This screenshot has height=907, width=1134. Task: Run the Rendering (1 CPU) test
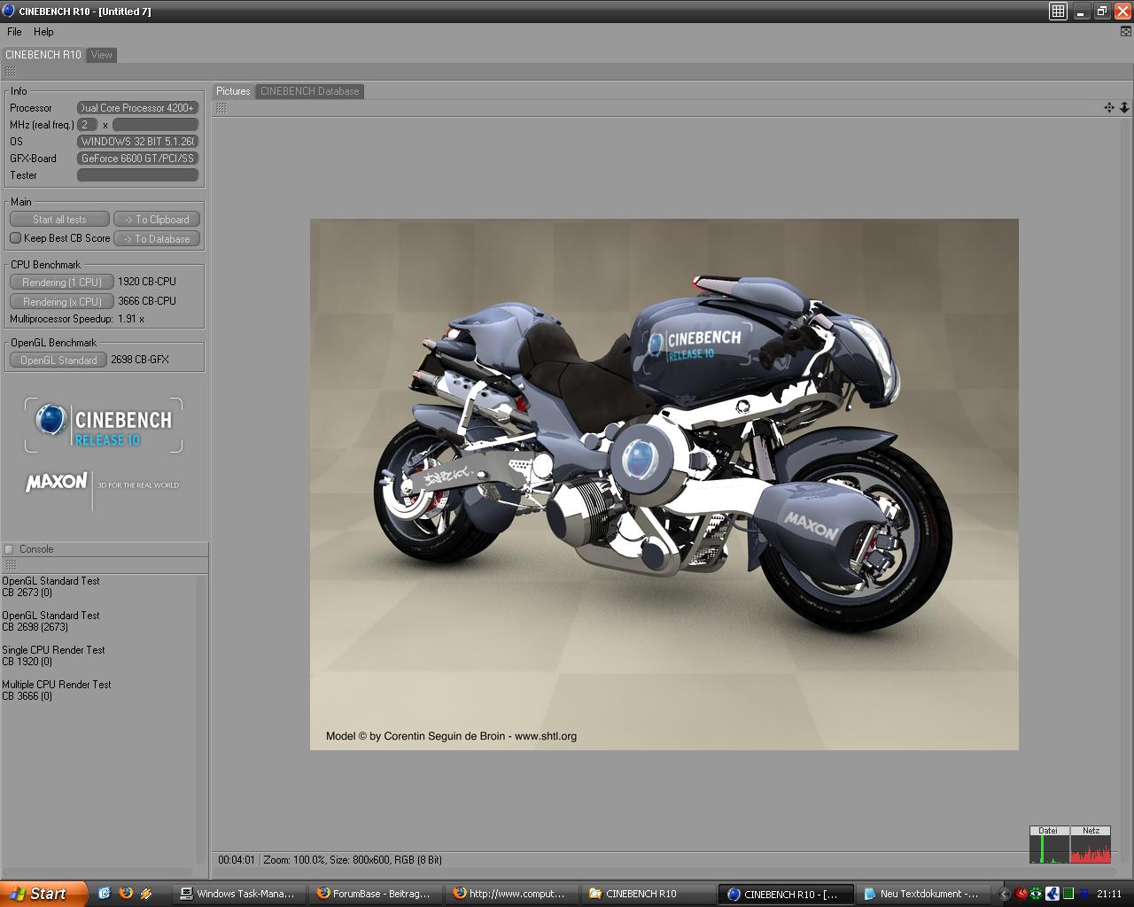62,283
